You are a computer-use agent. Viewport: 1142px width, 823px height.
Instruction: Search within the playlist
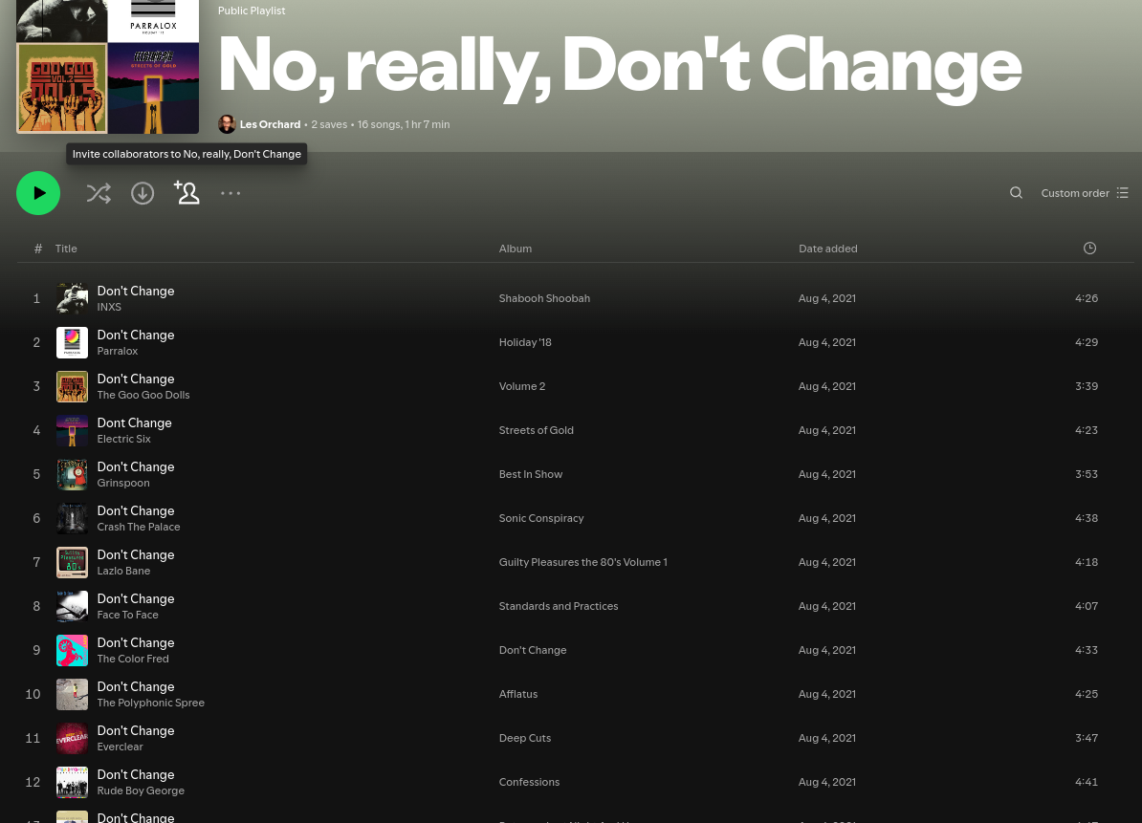point(1016,193)
